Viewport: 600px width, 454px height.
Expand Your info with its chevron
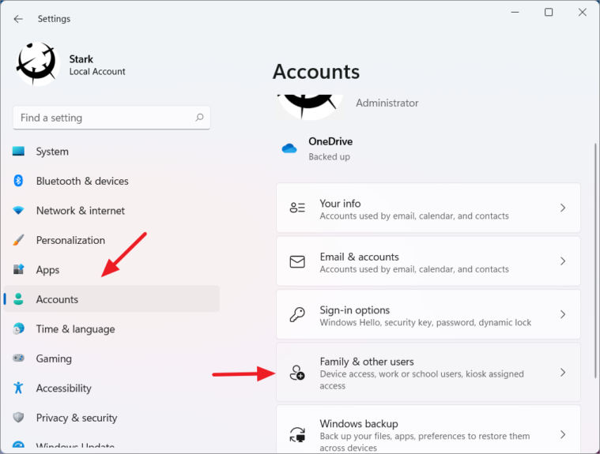(x=563, y=208)
